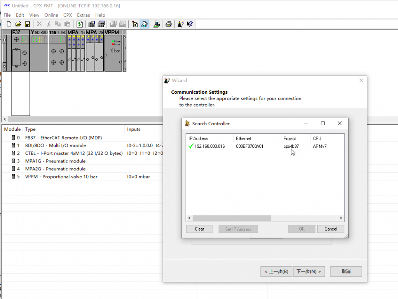398x299 pixels.
Task: Open the Help menu
Action: 100,15
